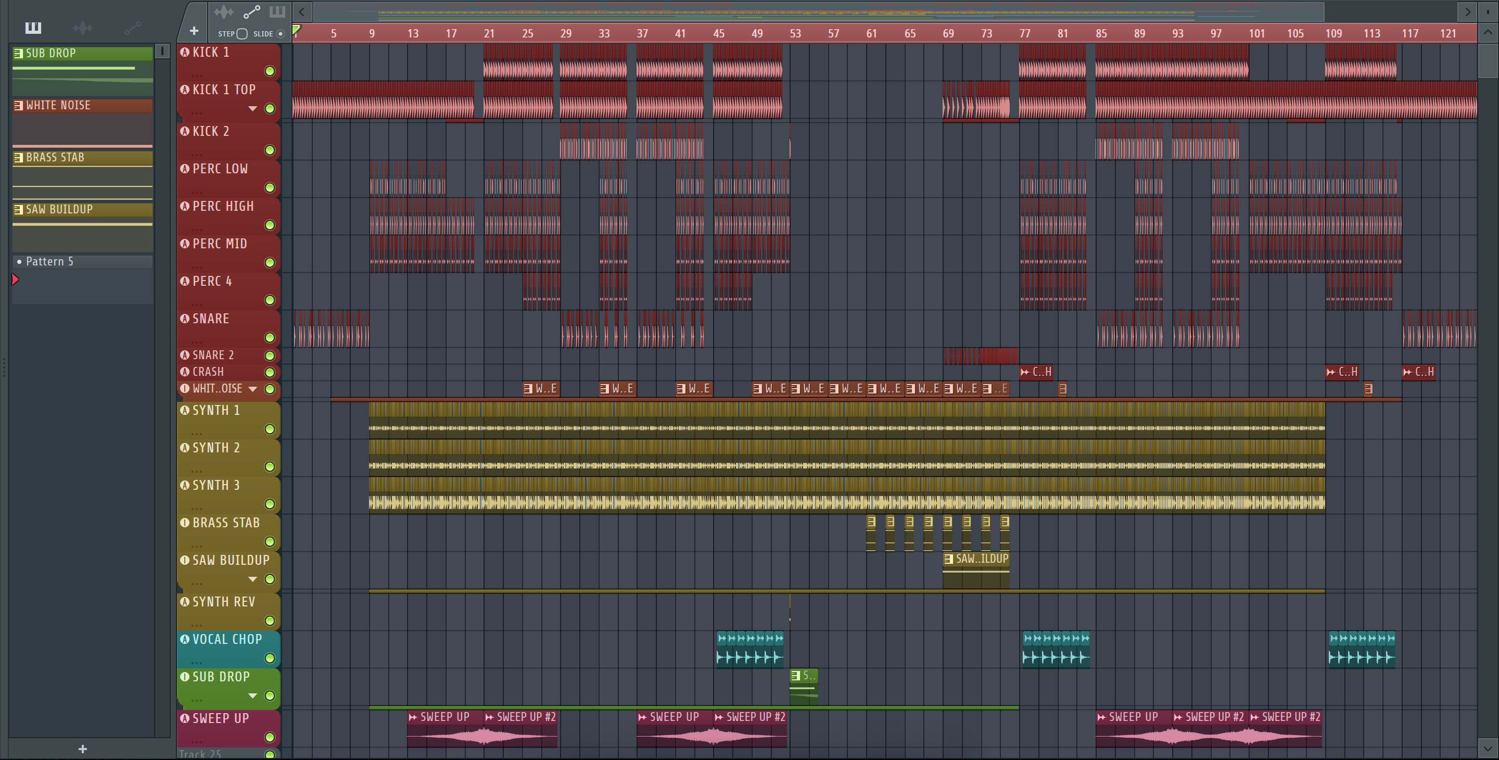Click bar 85 on the timeline ruler

click(x=1101, y=33)
